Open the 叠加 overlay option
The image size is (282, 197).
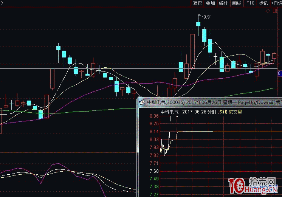tap(210, 3)
